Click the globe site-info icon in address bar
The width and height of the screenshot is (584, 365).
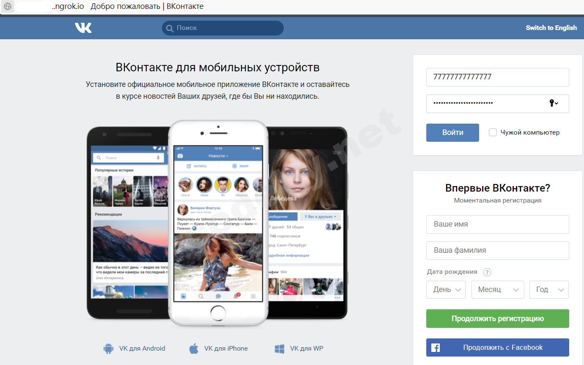click(x=8, y=6)
